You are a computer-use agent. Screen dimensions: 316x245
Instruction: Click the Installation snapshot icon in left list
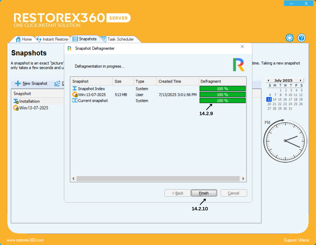16,101
